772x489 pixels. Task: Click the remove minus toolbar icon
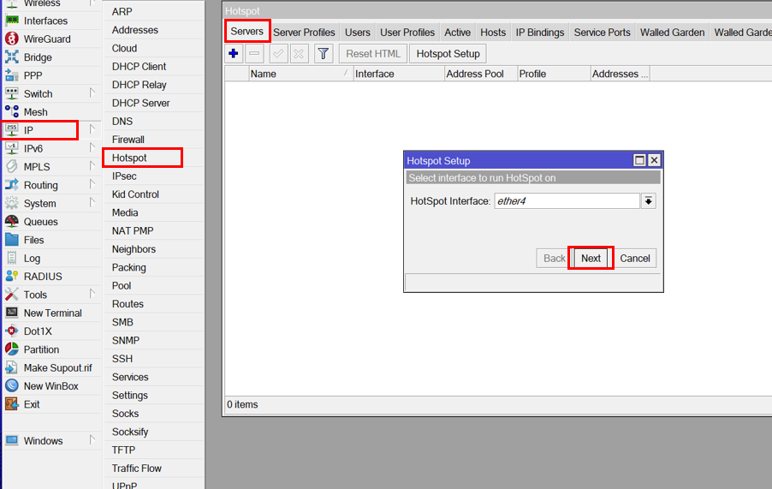pyautogui.click(x=254, y=54)
